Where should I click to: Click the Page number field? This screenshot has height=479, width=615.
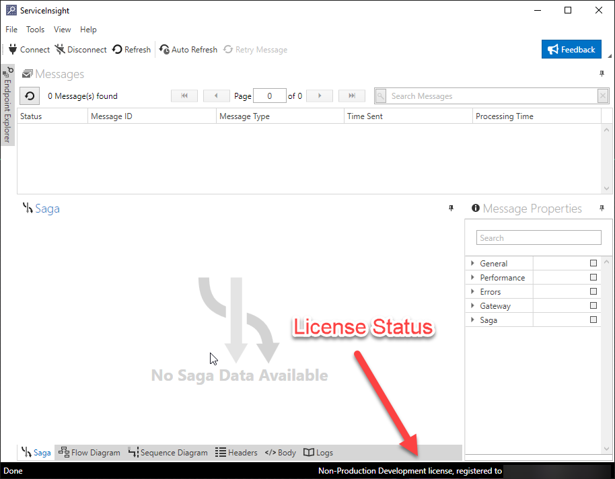[x=269, y=96]
